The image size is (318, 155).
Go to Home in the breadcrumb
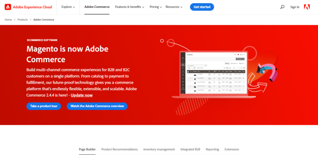8,20
